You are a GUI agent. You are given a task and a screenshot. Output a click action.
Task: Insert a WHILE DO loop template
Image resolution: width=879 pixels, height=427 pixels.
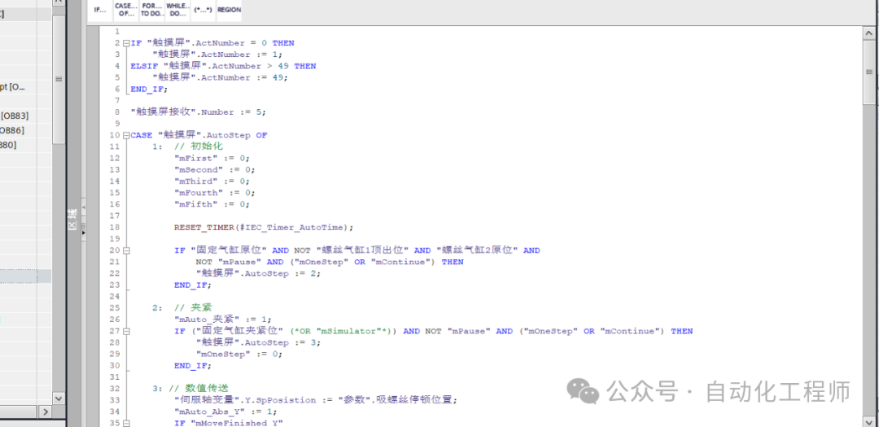pyautogui.click(x=177, y=10)
